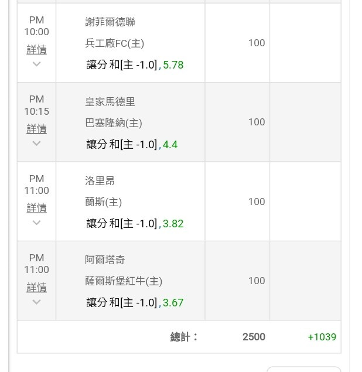This screenshot has width=362, height=372.
Task: Expand chevron for 洛里昂 vs 蘭斯 row
Action: [36, 222]
